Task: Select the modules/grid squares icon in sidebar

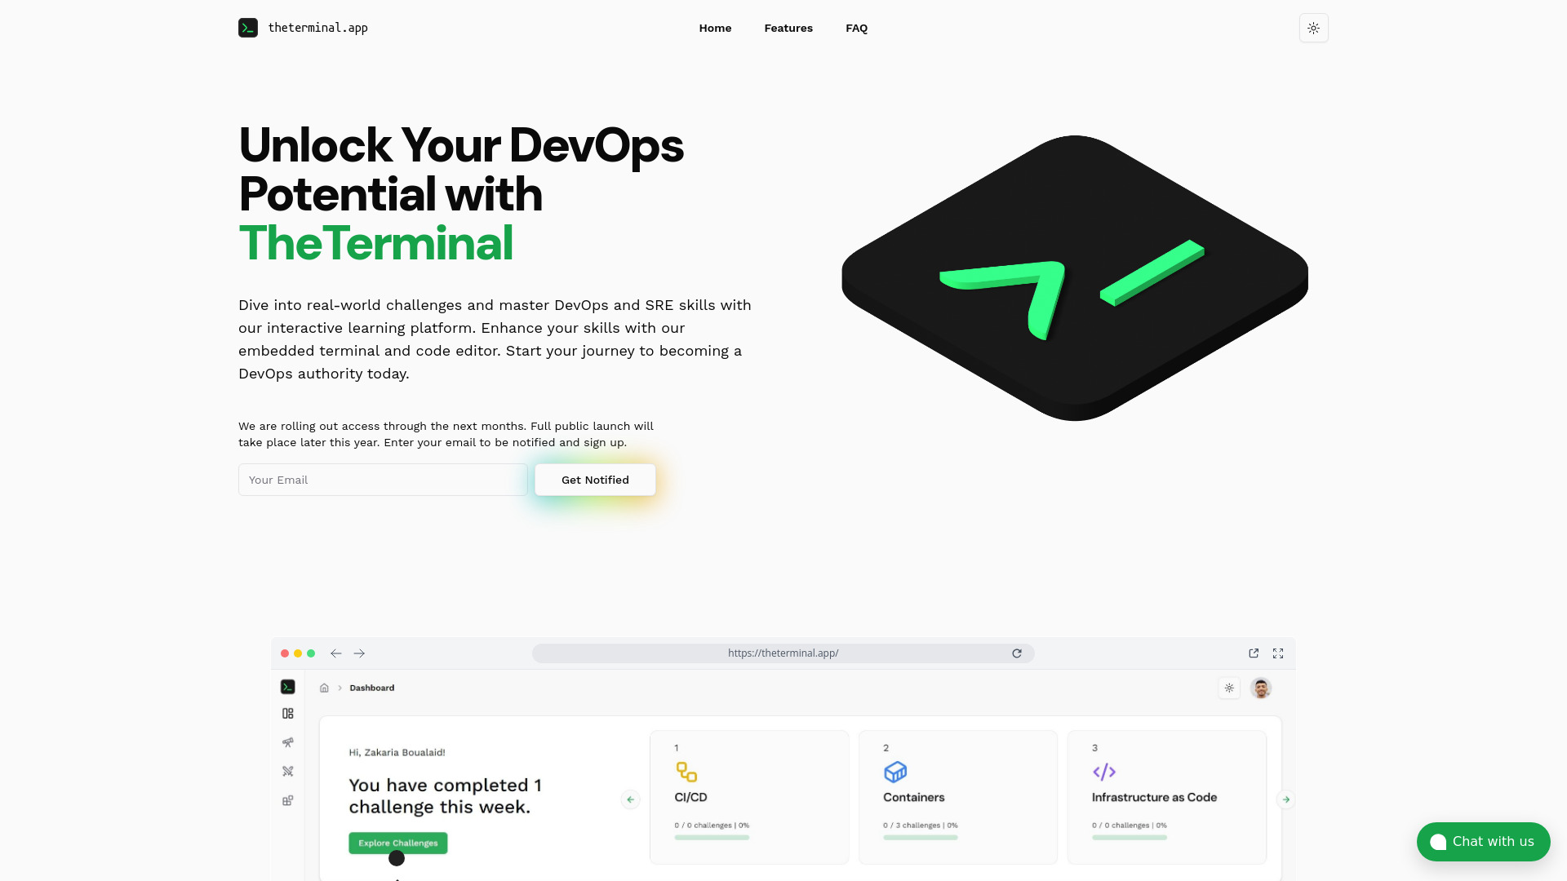Action: click(x=287, y=800)
